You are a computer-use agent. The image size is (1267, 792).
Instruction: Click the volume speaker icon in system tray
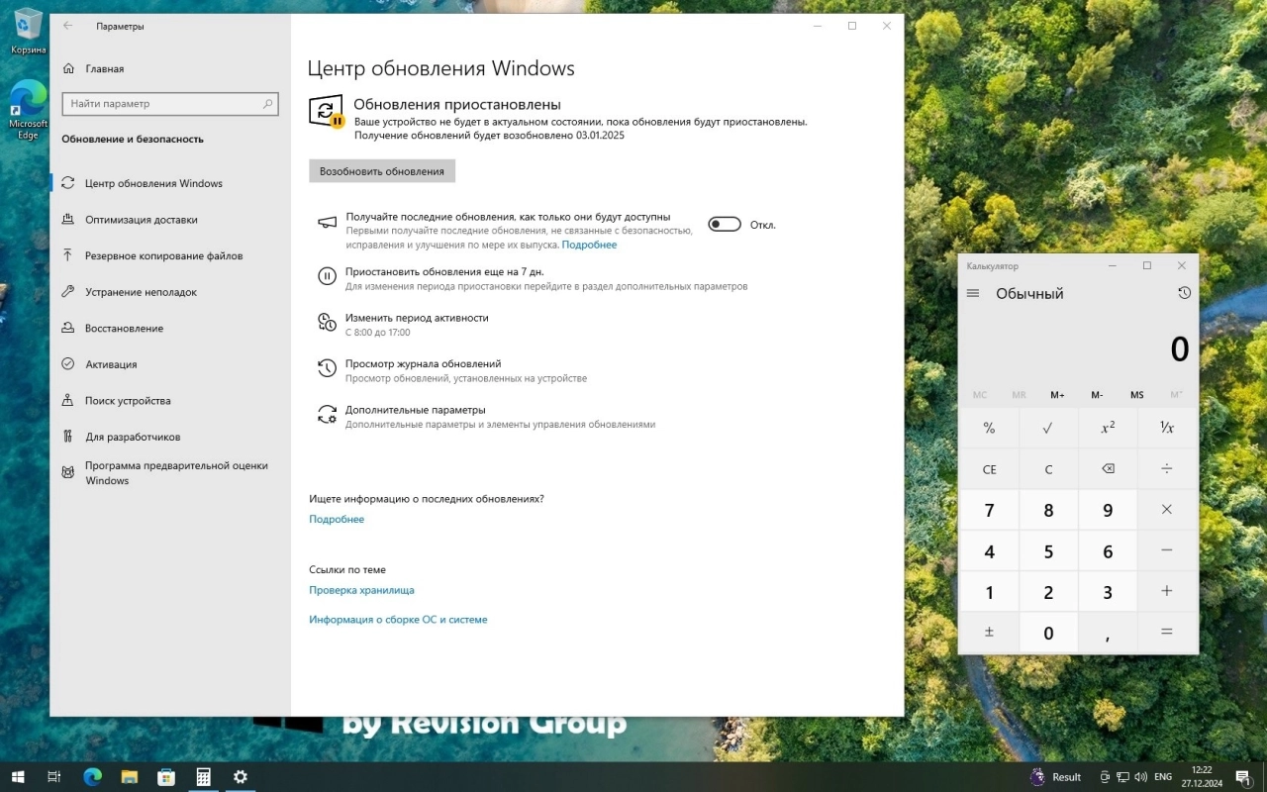pos(1141,777)
